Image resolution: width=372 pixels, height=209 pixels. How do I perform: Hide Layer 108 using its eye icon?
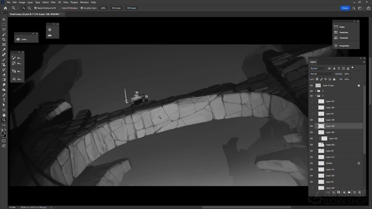312,126
